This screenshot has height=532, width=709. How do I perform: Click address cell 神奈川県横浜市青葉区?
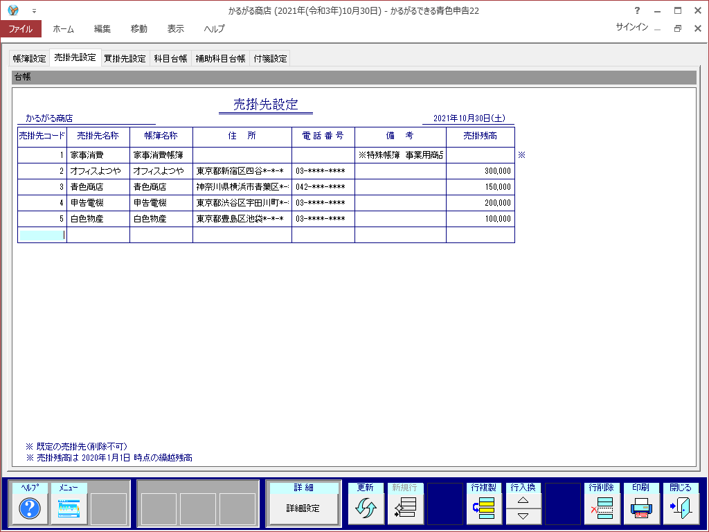pos(242,187)
